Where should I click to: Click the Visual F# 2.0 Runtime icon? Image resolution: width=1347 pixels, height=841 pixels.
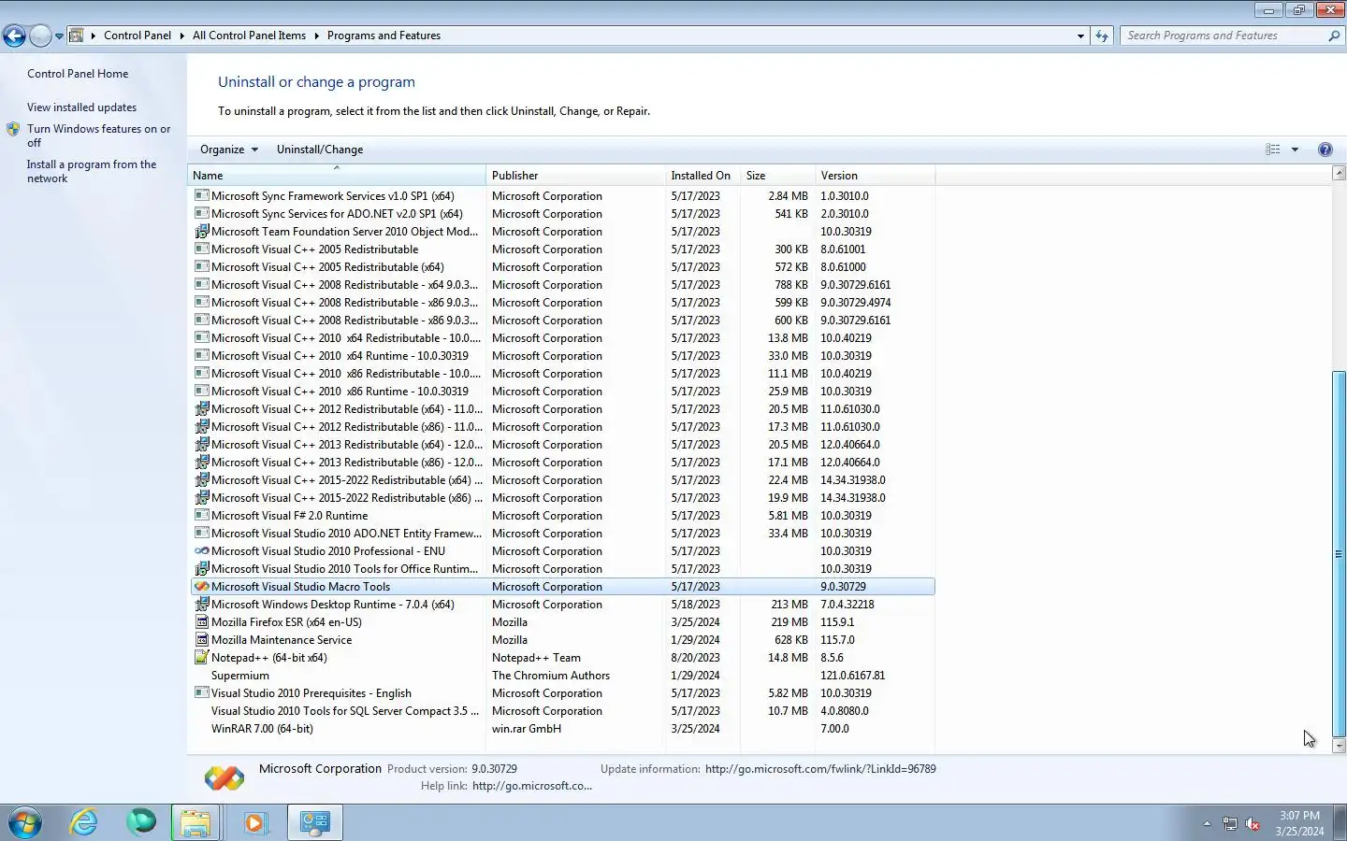(x=201, y=516)
